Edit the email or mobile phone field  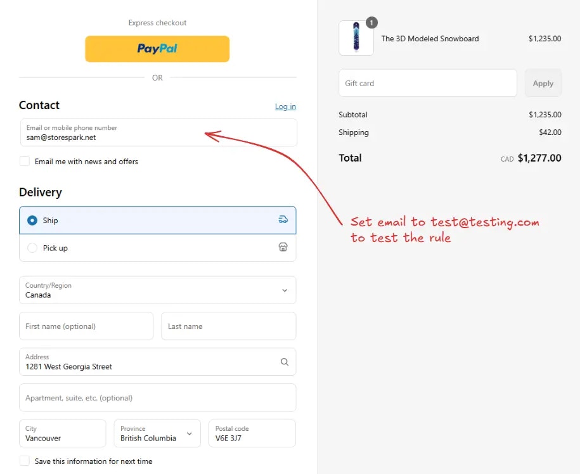tap(158, 132)
